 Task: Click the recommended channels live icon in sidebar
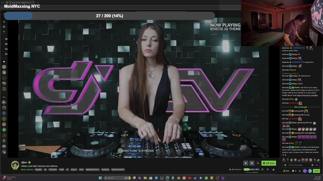coord(4,97)
